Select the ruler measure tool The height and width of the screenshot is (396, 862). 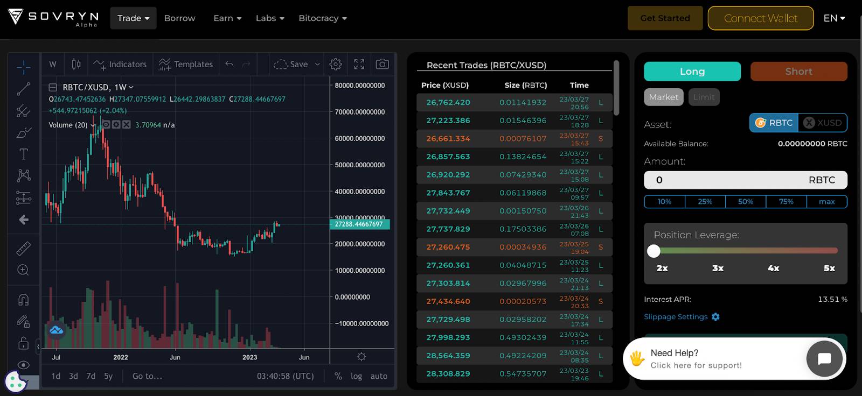coord(23,249)
